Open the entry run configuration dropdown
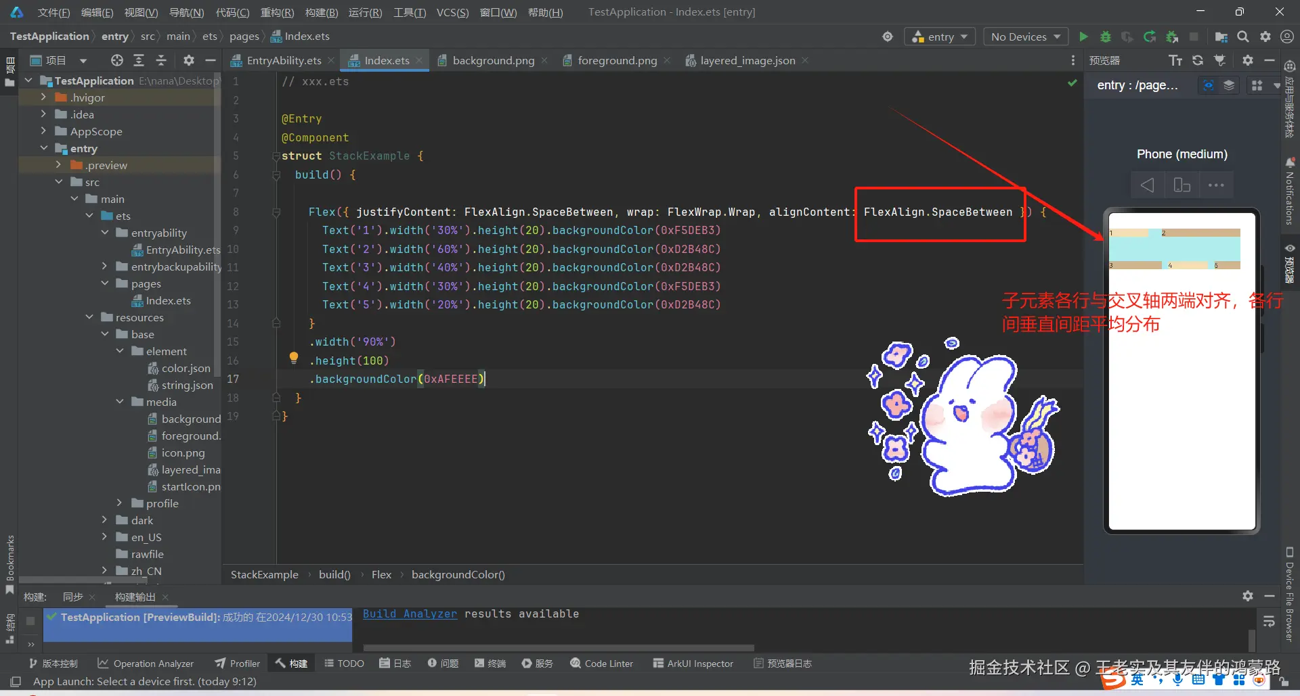Screen dimensions: 1300x696 [x=940, y=37]
